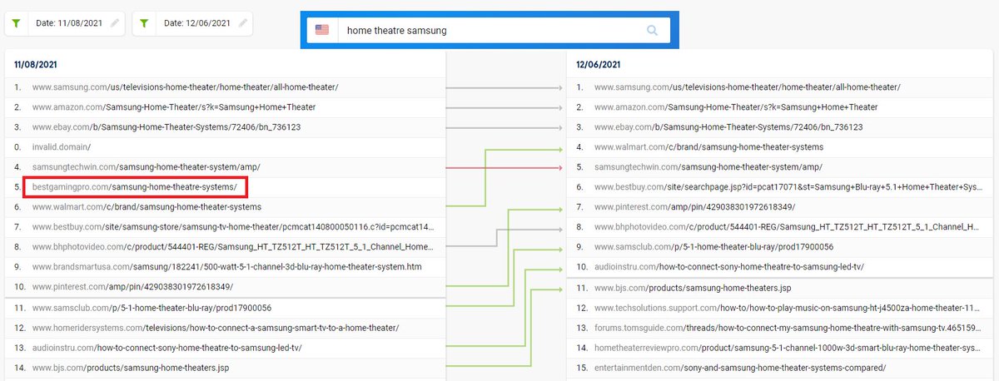Open bjs.com samsung-home-theaters link in 12/06/2021 column
This screenshot has width=999, height=381.
point(693,287)
